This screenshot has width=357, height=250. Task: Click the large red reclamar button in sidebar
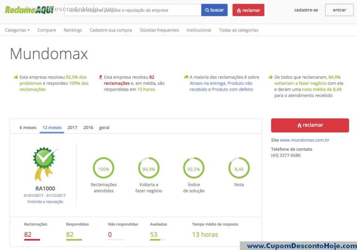(x=310, y=125)
